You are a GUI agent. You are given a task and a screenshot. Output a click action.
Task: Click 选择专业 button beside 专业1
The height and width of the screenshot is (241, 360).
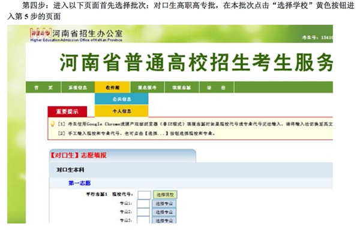(x=164, y=204)
